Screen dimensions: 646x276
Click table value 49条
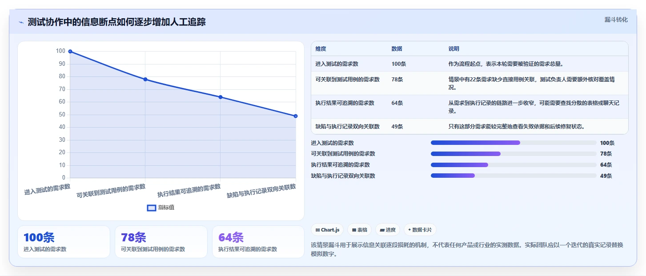[x=397, y=127]
